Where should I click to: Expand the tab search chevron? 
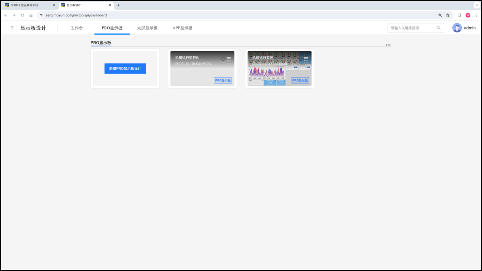tap(476, 5)
